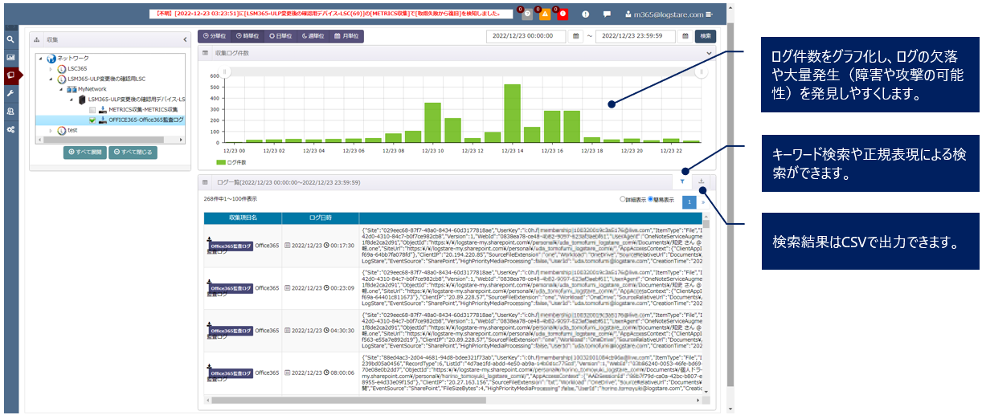Expand the LSC365 tree node
Image resolution: width=982 pixels, height=415 pixels.
coord(51,69)
